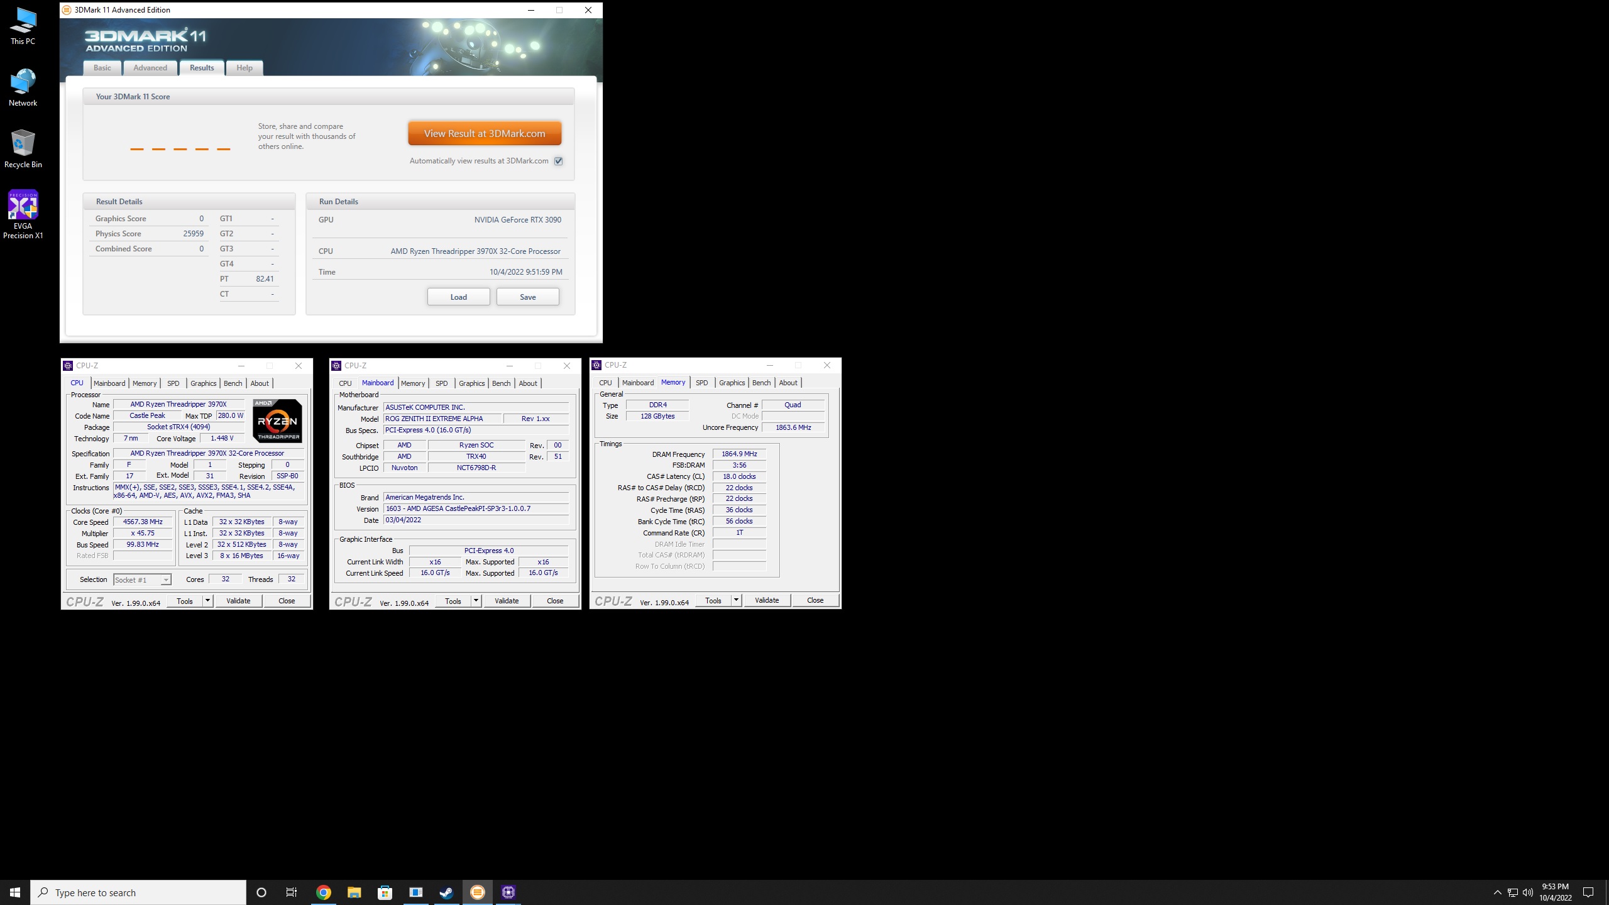The width and height of the screenshot is (1609, 905).
Task: Open Steam from taskbar
Action: (x=447, y=892)
